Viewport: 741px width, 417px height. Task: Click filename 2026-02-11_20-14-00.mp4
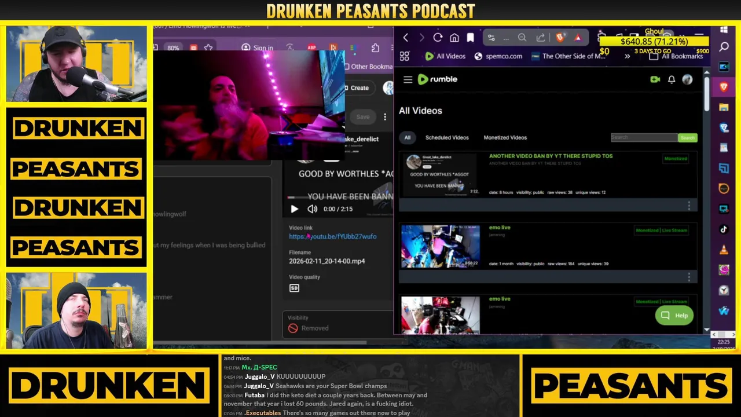327,261
